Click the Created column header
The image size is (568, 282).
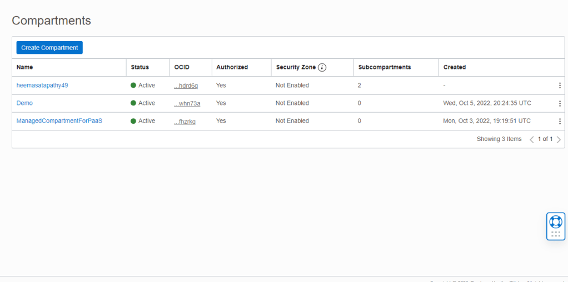(455, 67)
